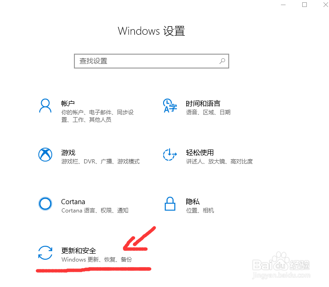Open the Xbox 游戏 icon
This screenshot has width=329, height=287.
click(45, 155)
